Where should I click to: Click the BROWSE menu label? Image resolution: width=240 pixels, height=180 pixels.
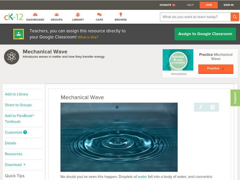pyautogui.click(x=121, y=20)
